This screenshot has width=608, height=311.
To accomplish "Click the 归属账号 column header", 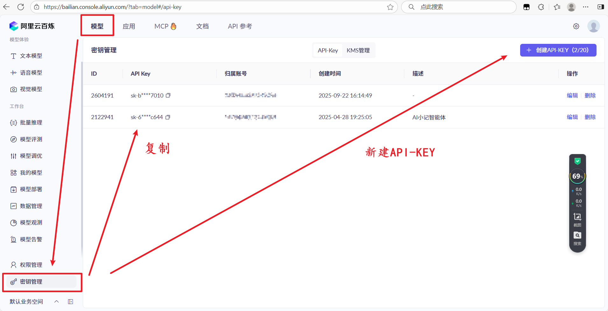I will click(236, 74).
